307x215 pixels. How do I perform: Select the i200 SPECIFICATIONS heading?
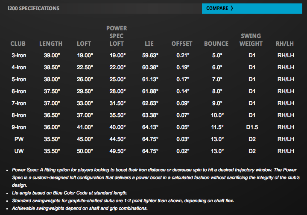(x=33, y=9)
